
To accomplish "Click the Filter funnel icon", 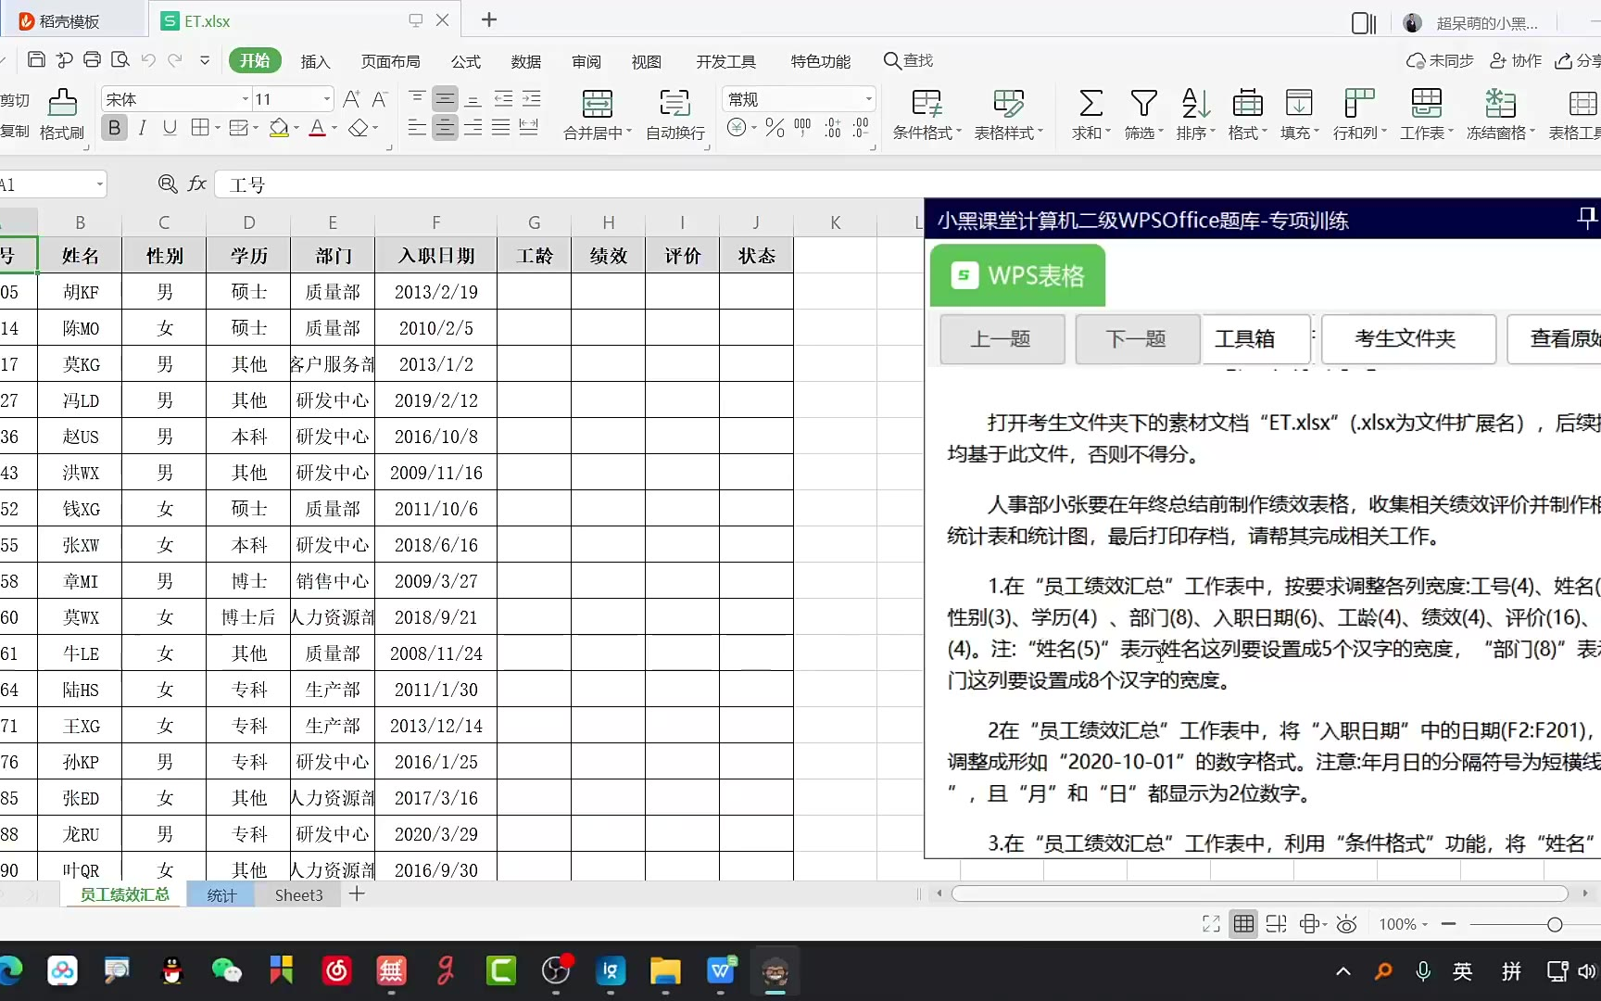I will pos(1143,104).
